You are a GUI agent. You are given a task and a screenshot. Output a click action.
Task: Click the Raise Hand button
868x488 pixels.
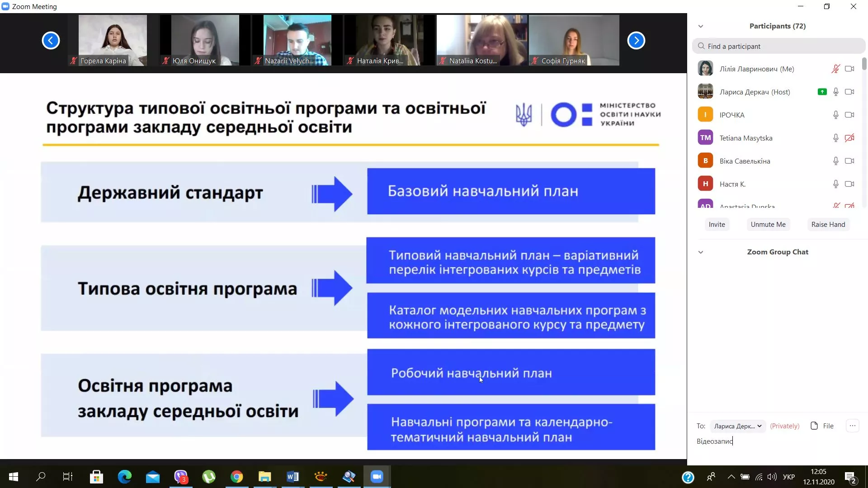pyautogui.click(x=828, y=224)
